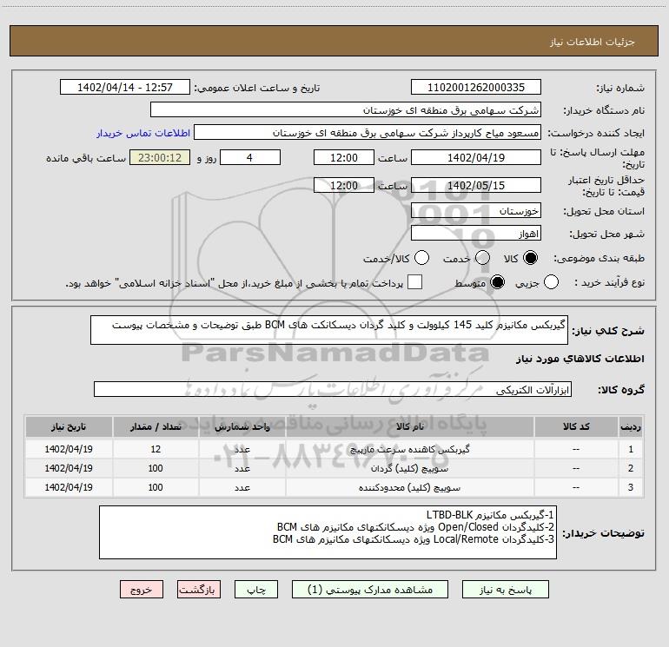
Task: Open the اطلاعات تماس خریدار link
Action: pyautogui.click(x=143, y=133)
